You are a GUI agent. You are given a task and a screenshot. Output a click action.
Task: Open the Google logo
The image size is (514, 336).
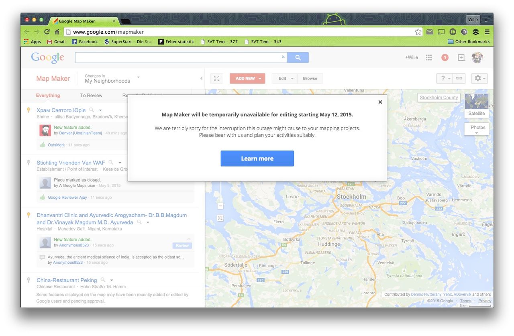48,58
